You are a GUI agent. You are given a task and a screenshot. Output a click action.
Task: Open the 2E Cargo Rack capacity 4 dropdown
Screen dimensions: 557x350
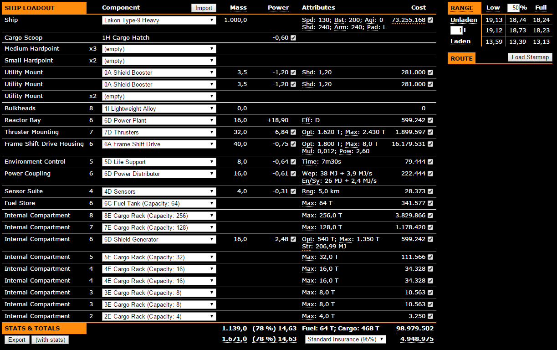159,316
